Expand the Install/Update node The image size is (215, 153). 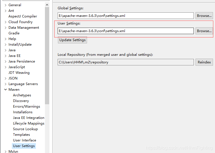click(5, 45)
